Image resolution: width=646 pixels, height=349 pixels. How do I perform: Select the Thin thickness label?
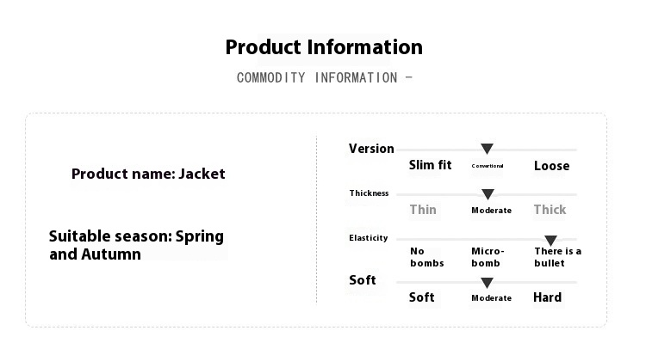pos(423,210)
